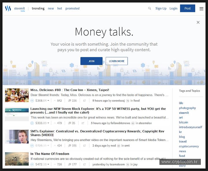Resteem the In The Name Of Freedom post

84,164
